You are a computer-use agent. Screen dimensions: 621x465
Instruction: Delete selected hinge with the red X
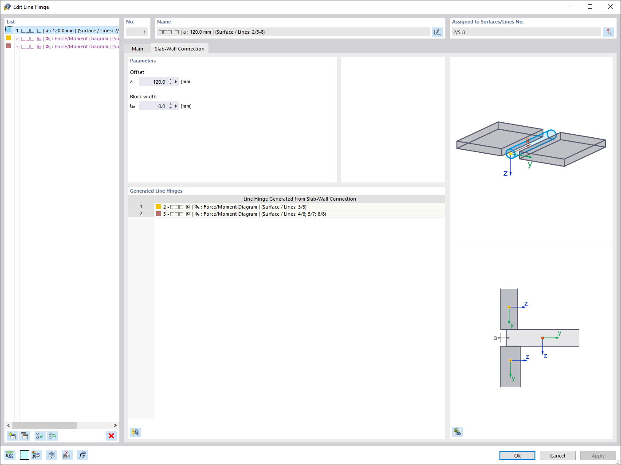click(111, 436)
